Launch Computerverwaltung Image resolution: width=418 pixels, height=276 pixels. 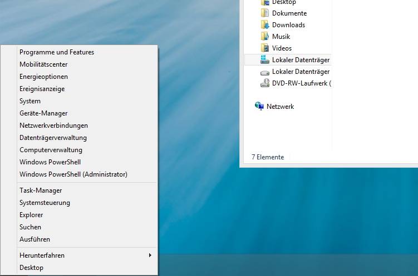[87, 150]
